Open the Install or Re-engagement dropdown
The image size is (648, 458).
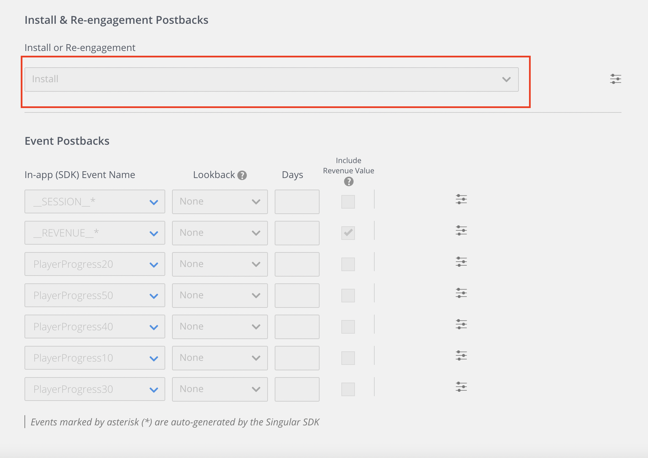click(271, 80)
